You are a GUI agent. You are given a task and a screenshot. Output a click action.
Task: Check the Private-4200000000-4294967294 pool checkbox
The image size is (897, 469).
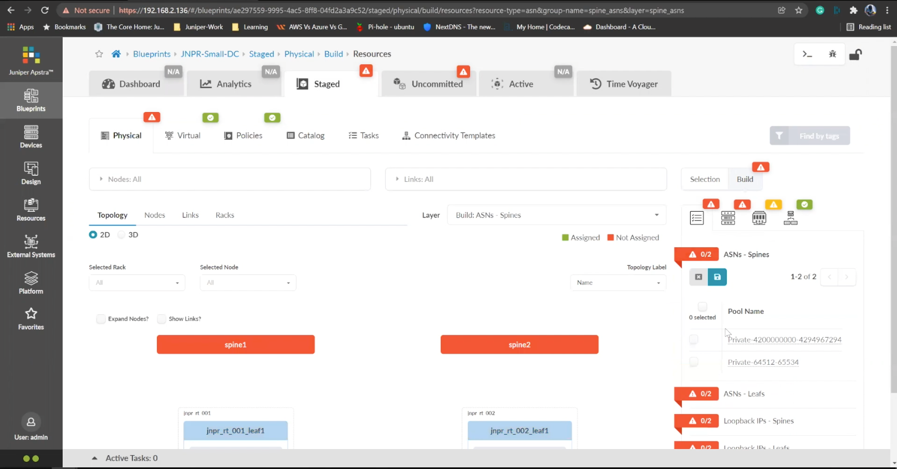694,339
